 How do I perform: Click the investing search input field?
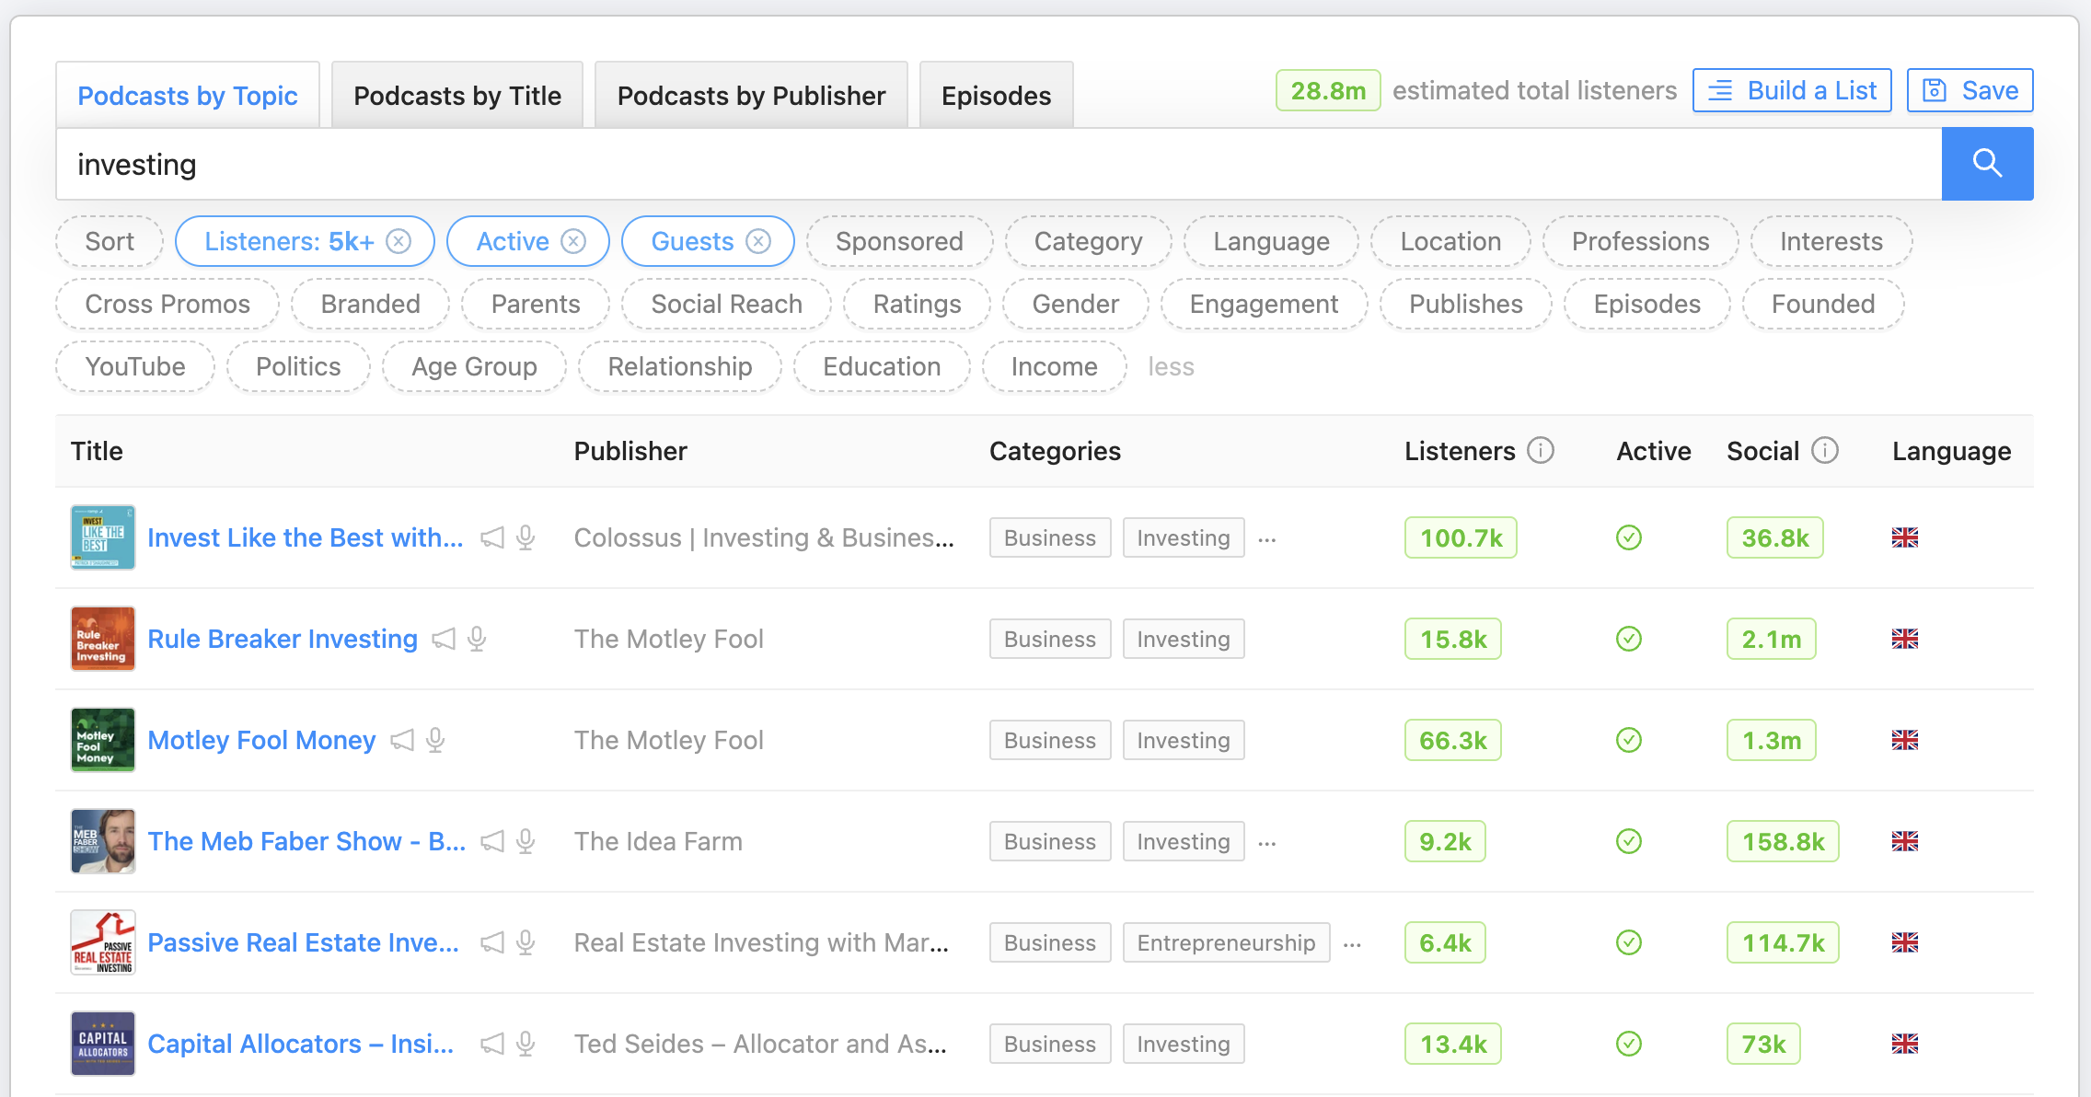coord(998,164)
